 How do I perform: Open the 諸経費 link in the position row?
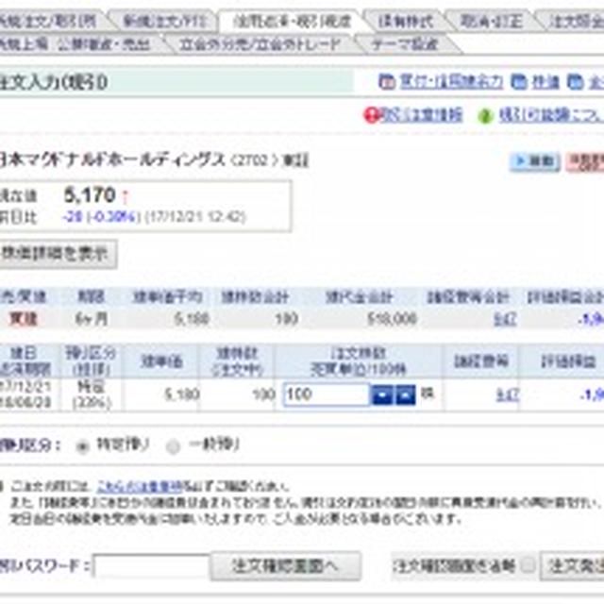tap(507, 394)
